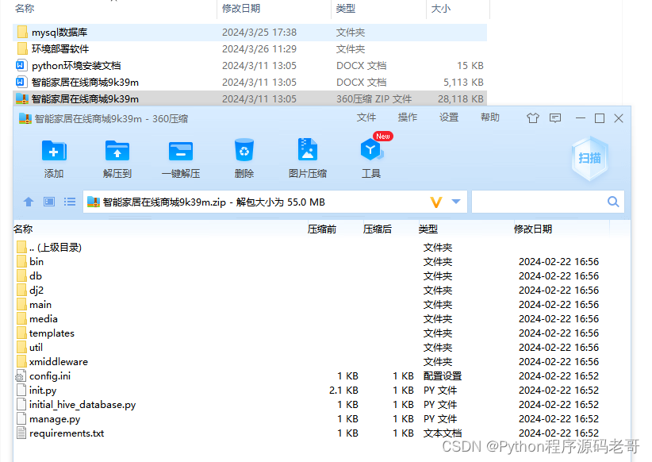Viewport: 652px width, 462px height.
Task: Sort archive by 压缩前 column header
Action: 322,229
